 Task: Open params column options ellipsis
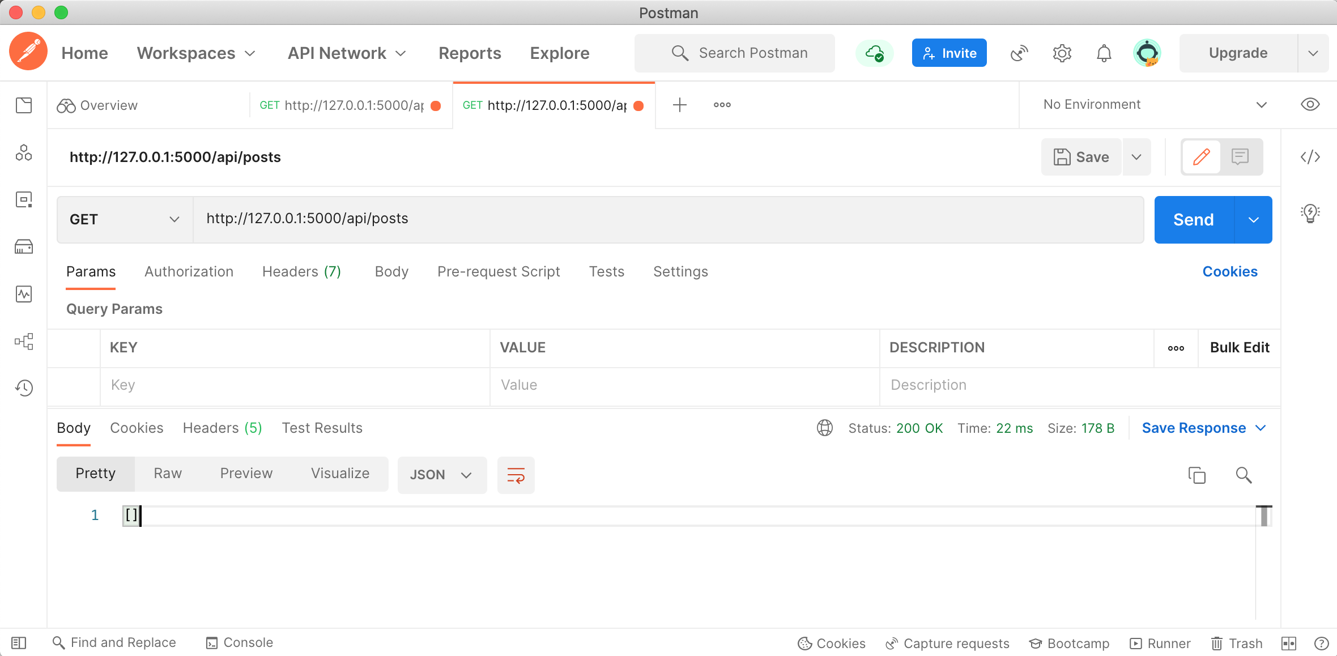pos(1176,348)
